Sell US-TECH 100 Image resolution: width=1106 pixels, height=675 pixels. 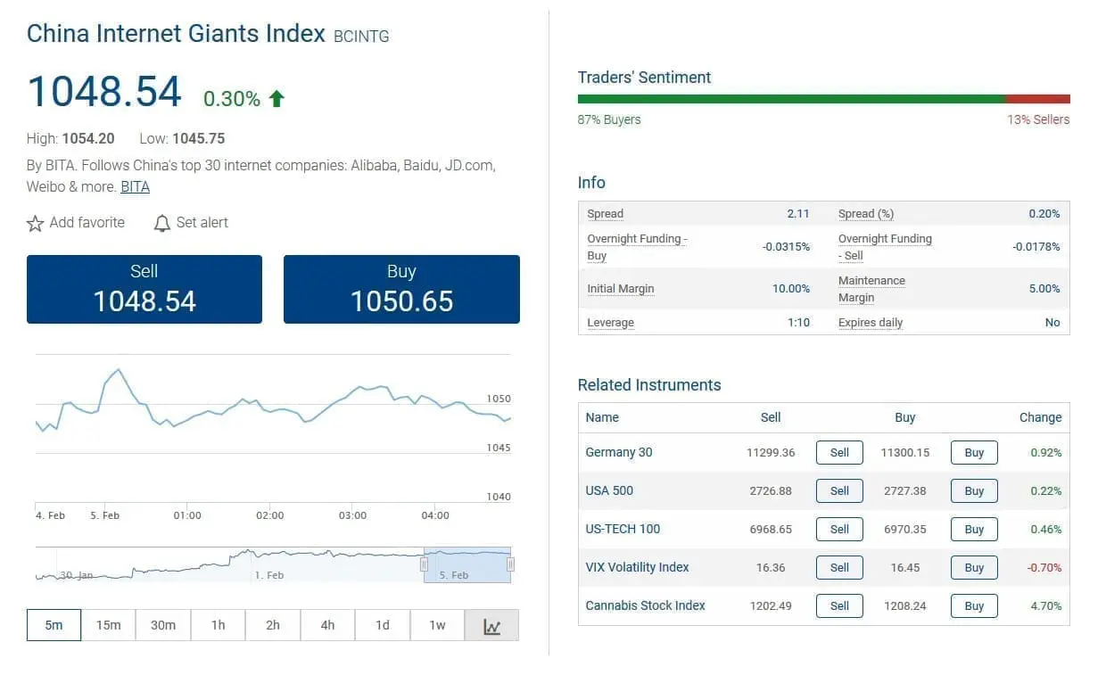coord(838,529)
